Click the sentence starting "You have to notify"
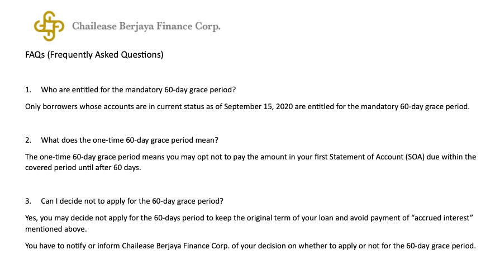Screen dimensions: 500x273 [251, 246]
